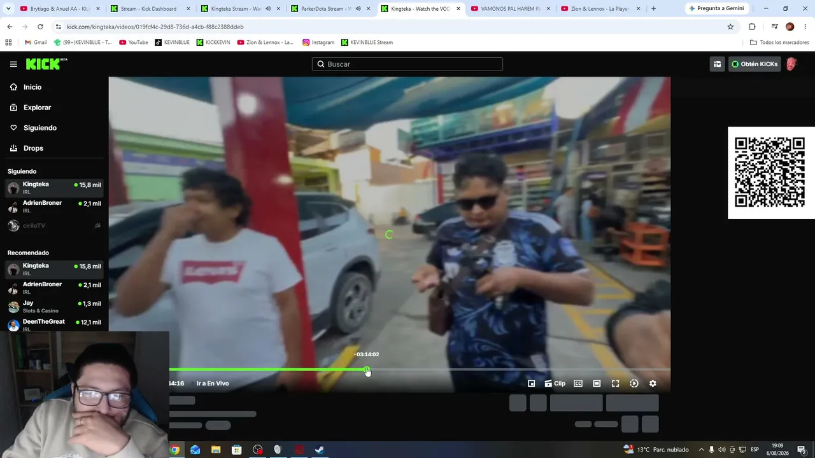Image resolution: width=815 pixels, height=458 pixels.
Task: Toggle closed captions in the player
Action: 578,384
